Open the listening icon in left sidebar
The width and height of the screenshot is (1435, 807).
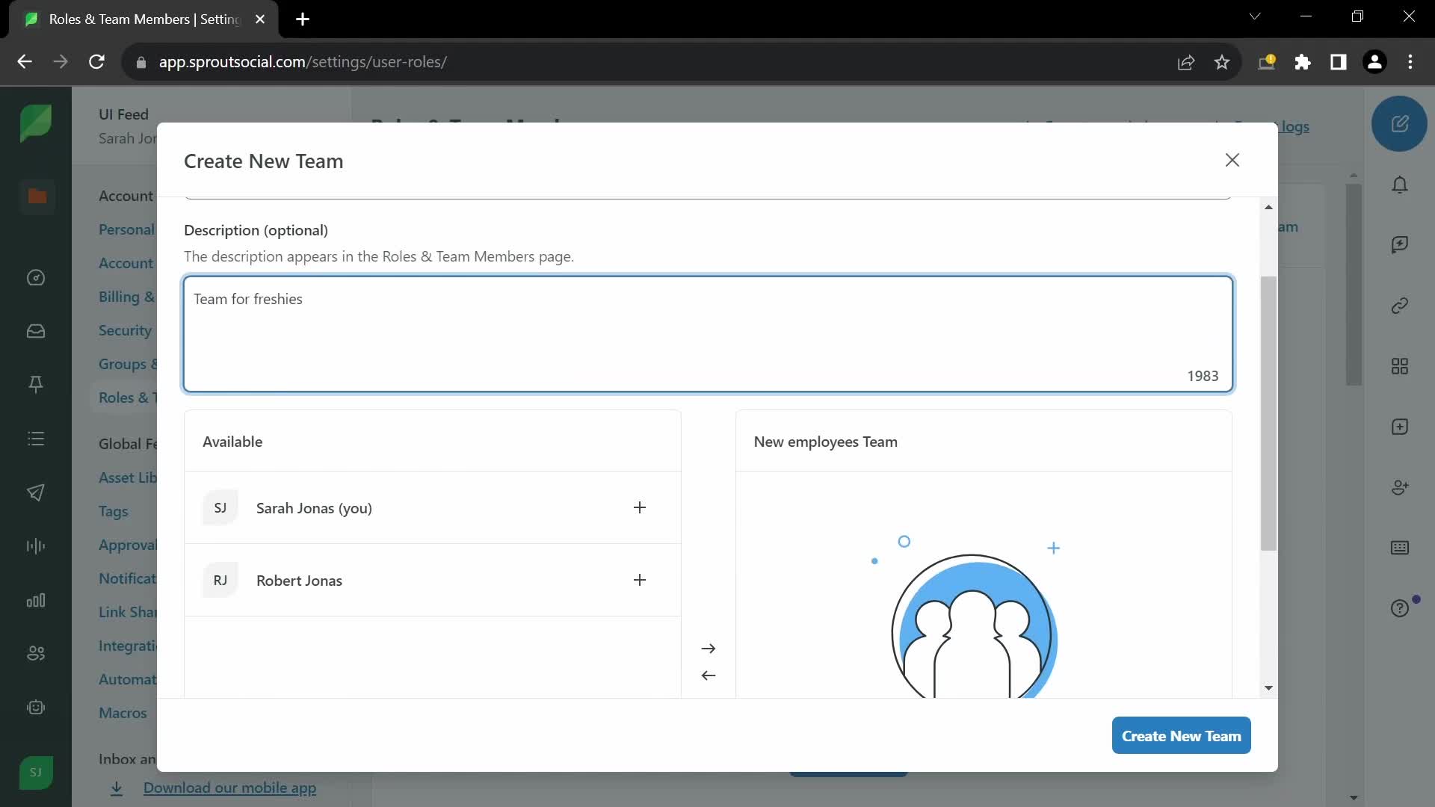[x=37, y=548]
